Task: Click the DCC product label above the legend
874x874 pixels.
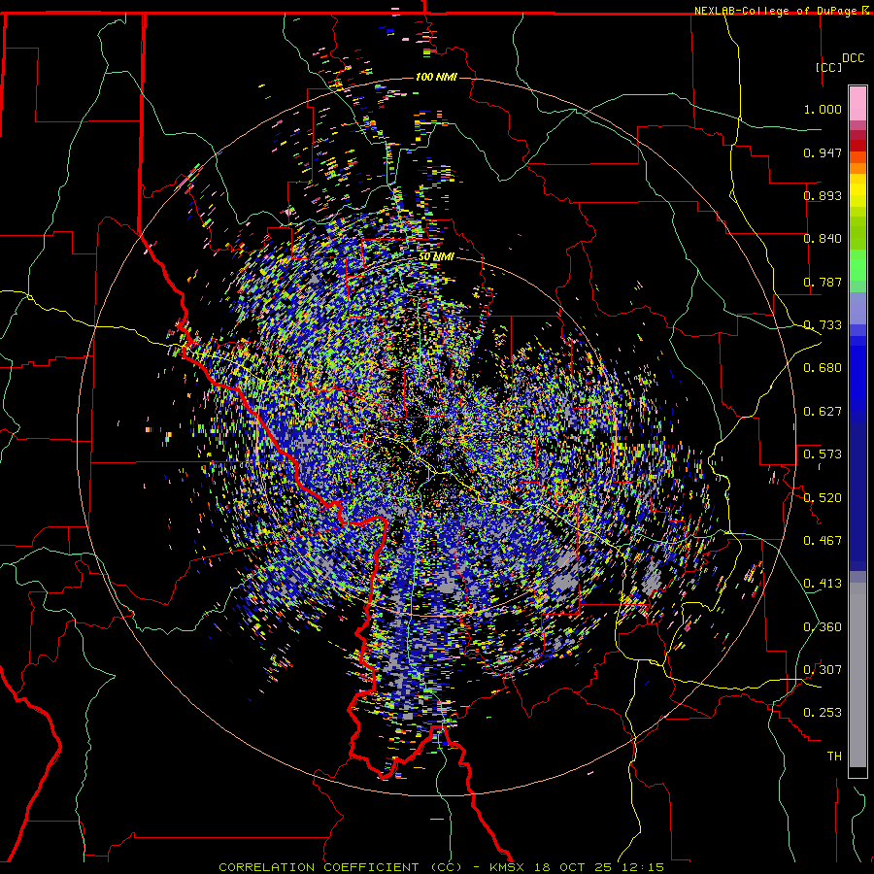Action: 853,58
